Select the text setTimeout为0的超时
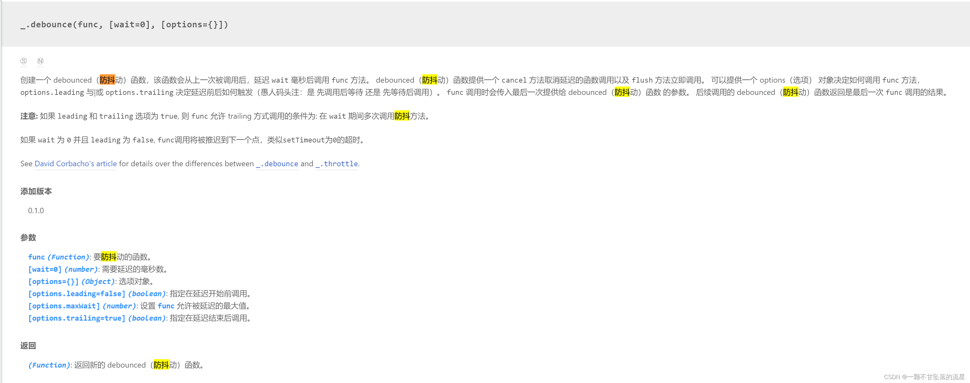This screenshot has width=970, height=383. 321,140
